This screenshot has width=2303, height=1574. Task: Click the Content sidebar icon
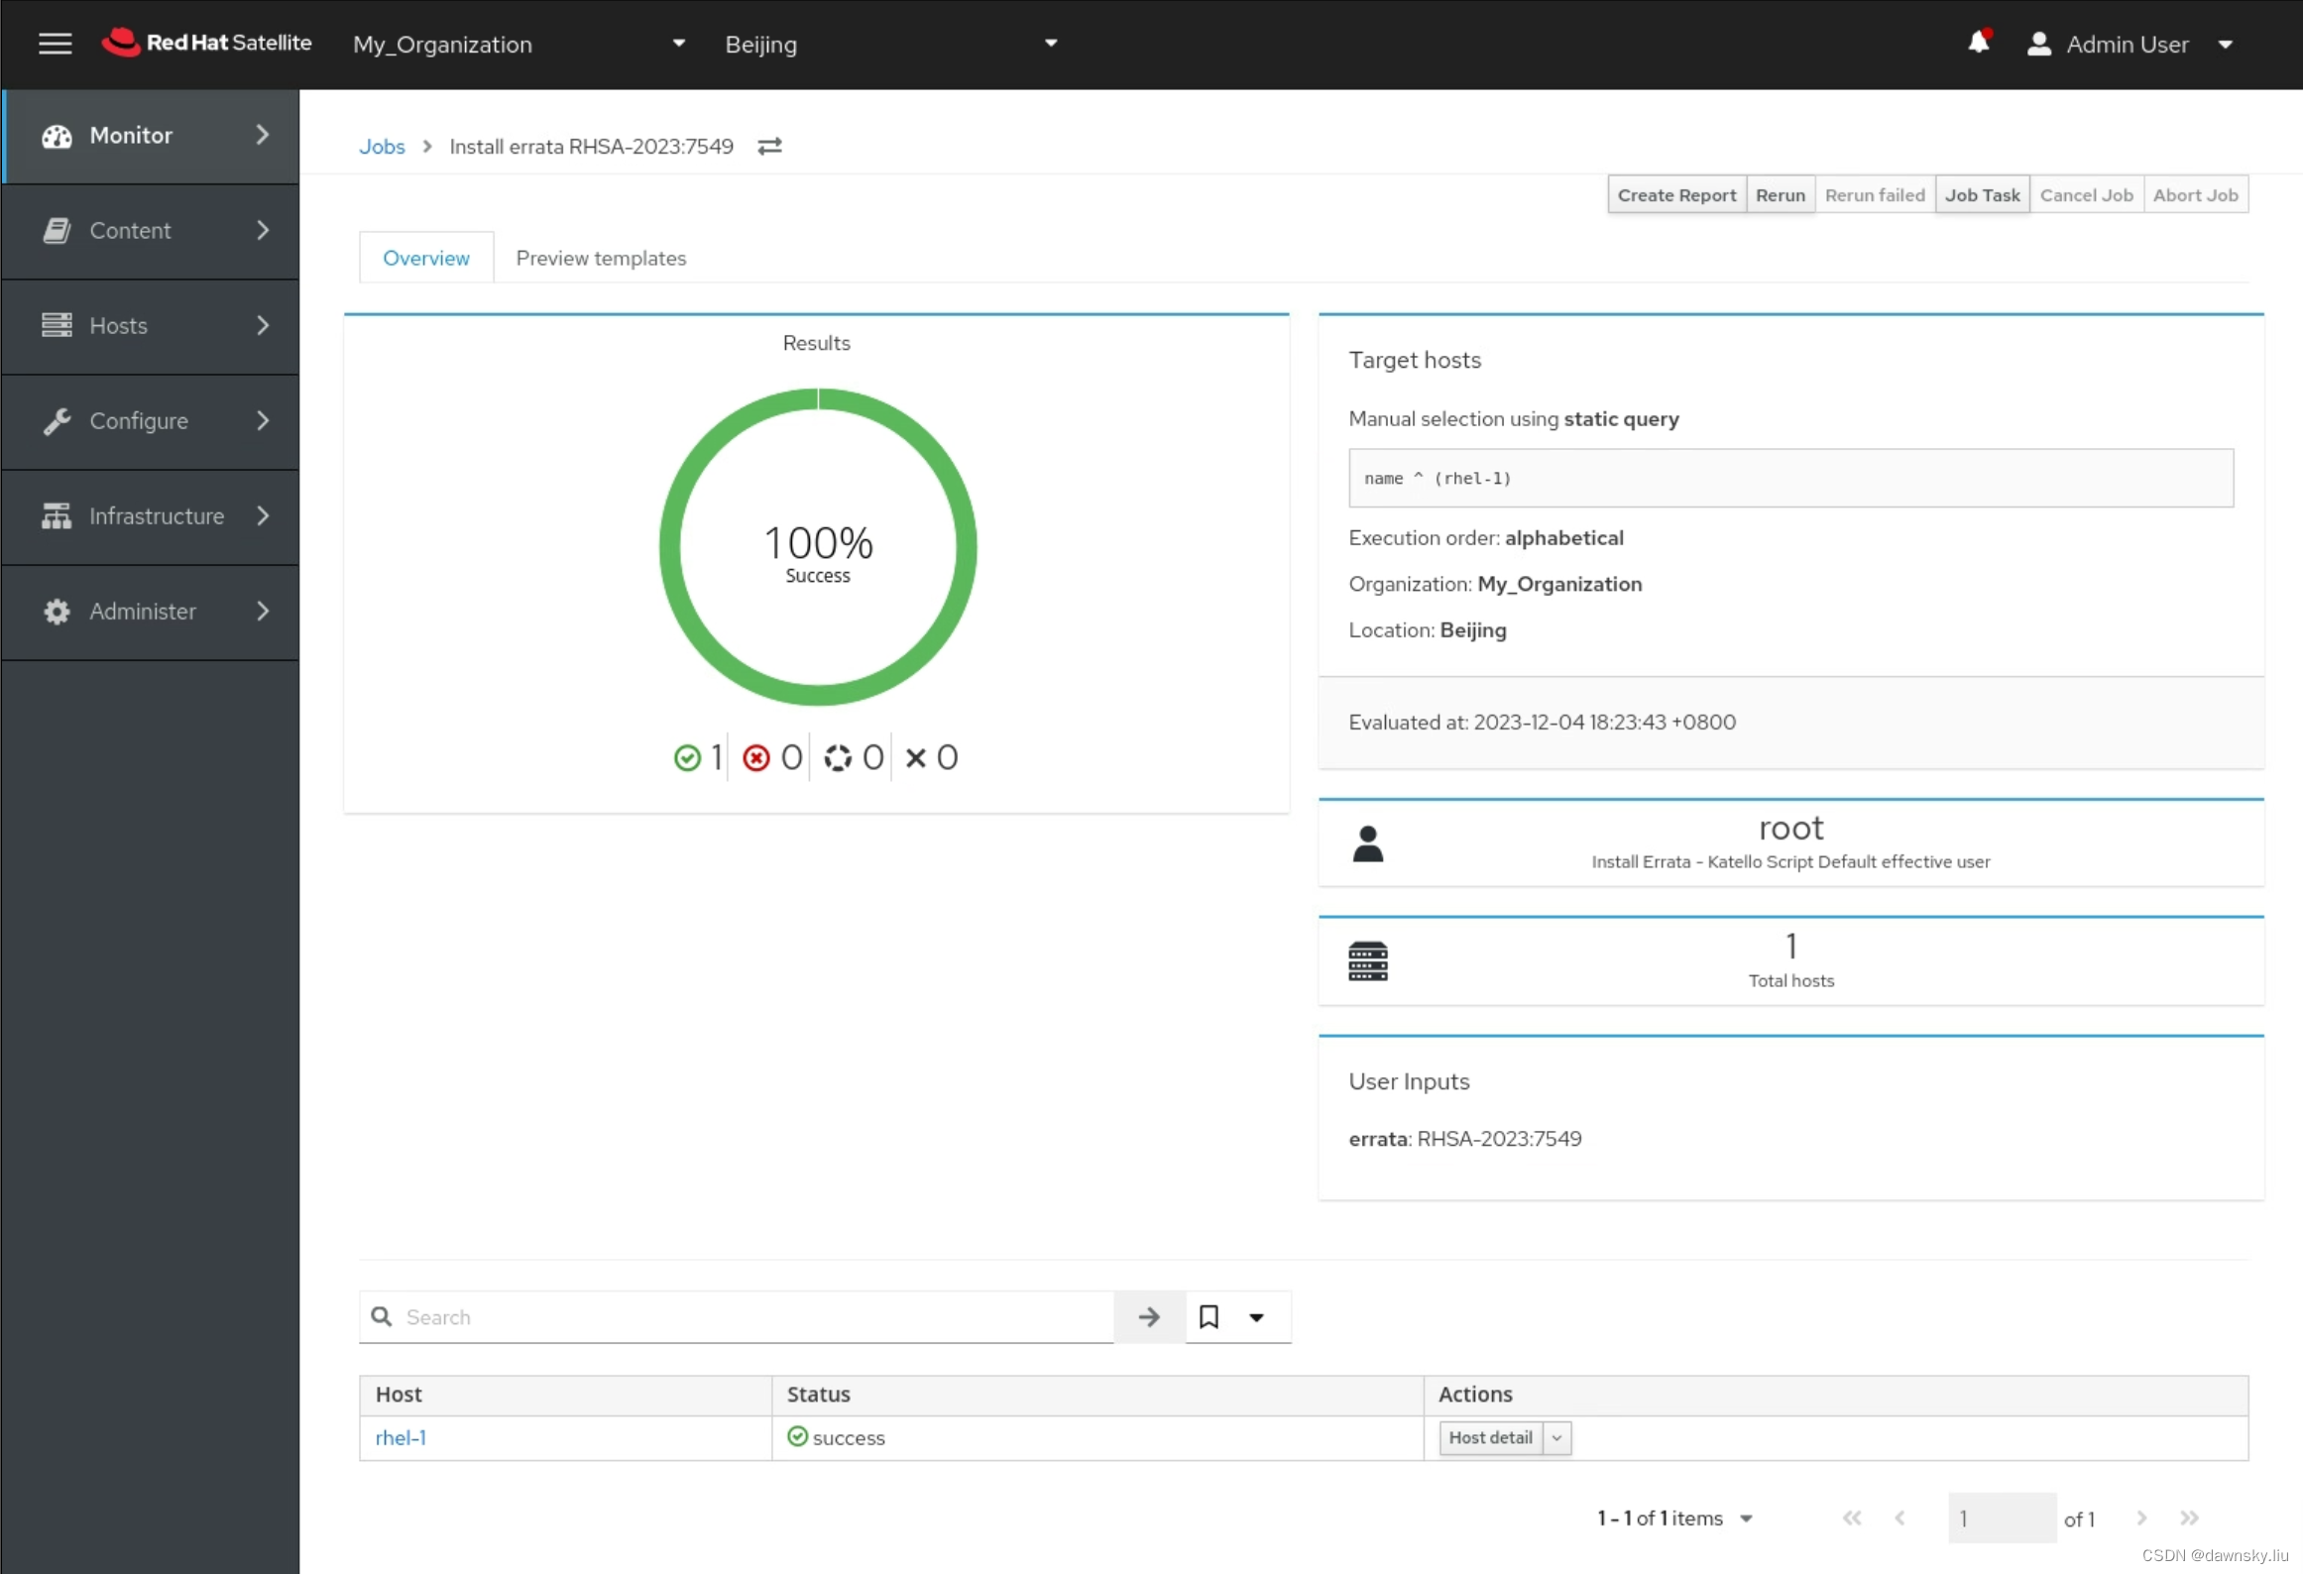click(58, 231)
